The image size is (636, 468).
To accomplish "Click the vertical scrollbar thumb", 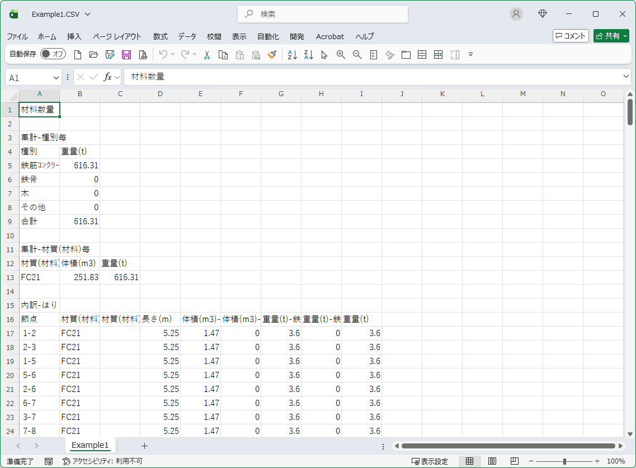I will [x=629, y=112].
